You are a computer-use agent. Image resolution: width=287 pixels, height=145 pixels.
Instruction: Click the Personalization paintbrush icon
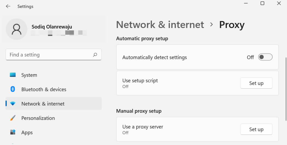point(13,118)
